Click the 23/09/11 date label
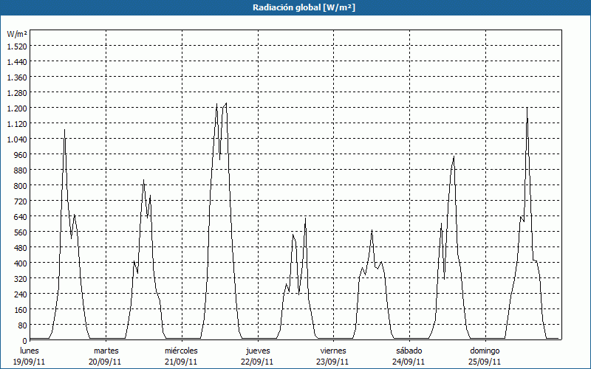This screenshot has height=369, width=591. (333, 362)
